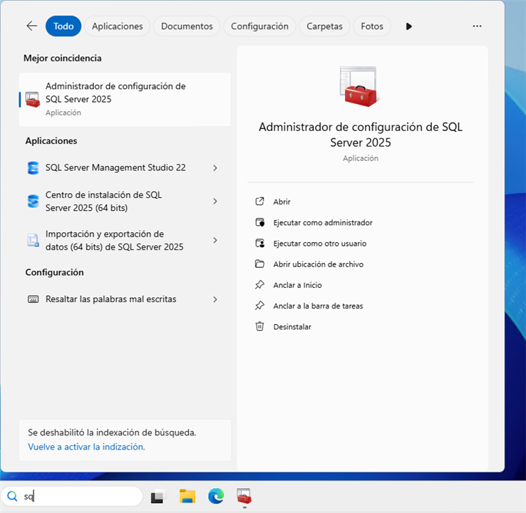Switch to the Configuración filter tab
Viewport: 526px width, 513px height.
[x=259, y=26]
